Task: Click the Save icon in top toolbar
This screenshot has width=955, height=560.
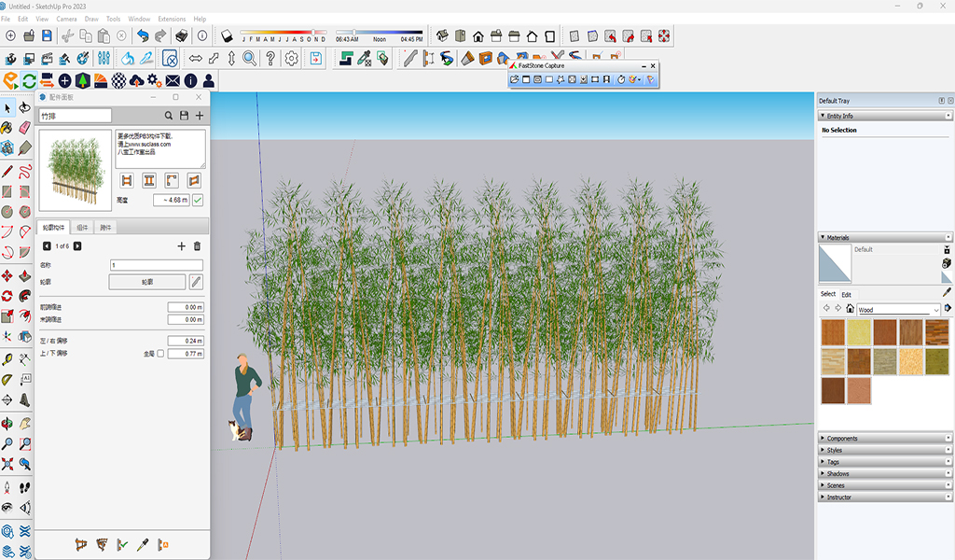Action: [48, 35]
